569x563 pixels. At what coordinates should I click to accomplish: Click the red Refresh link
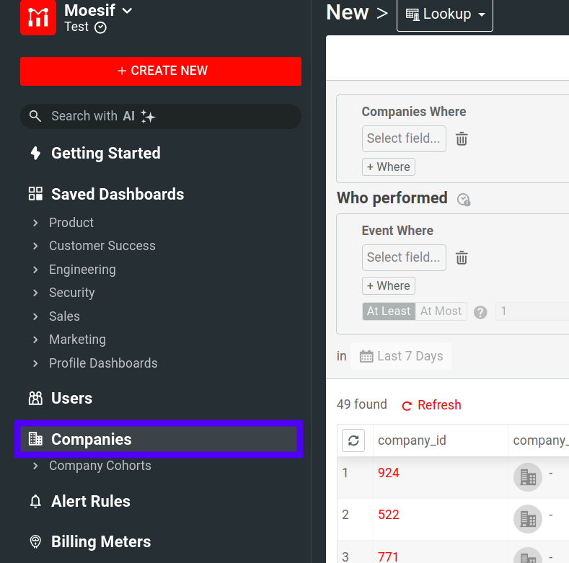[431, 405]
